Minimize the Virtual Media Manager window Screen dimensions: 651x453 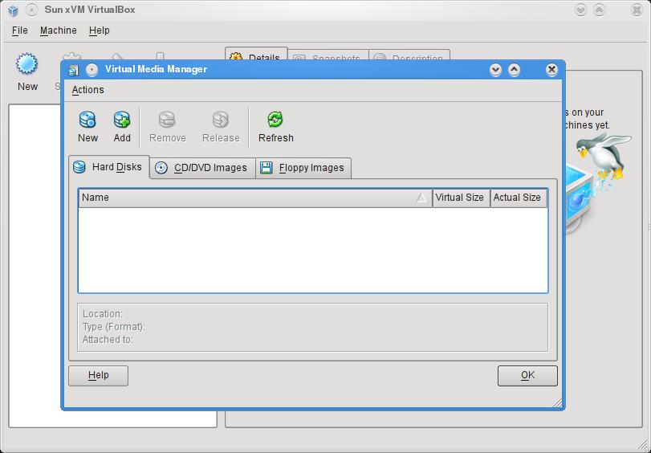click(x=495, y=70)
